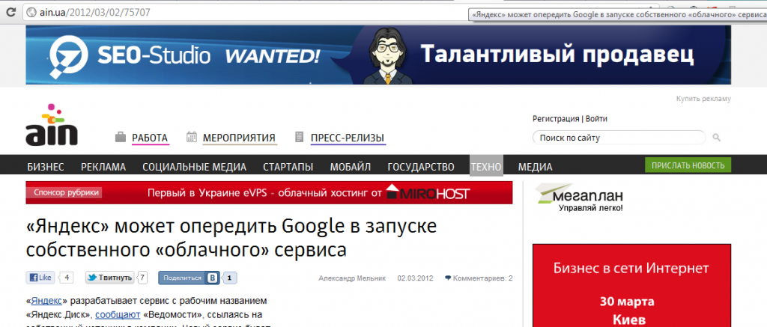This screenshot has height=327, width=767.
Task: Open the Мегаплан ad logo
Action: (x=580, y=198)
